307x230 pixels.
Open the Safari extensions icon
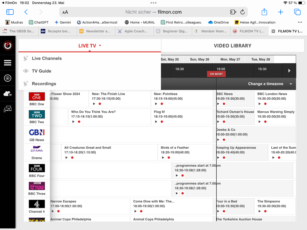tap(233, 12)
